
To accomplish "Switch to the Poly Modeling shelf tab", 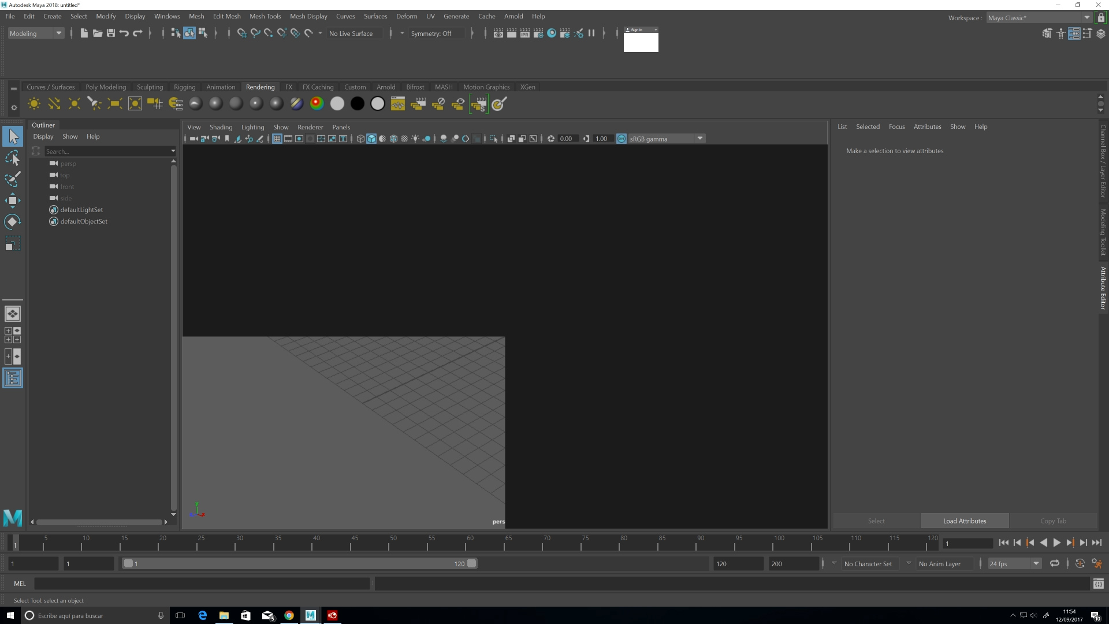I will click(106, 87).
